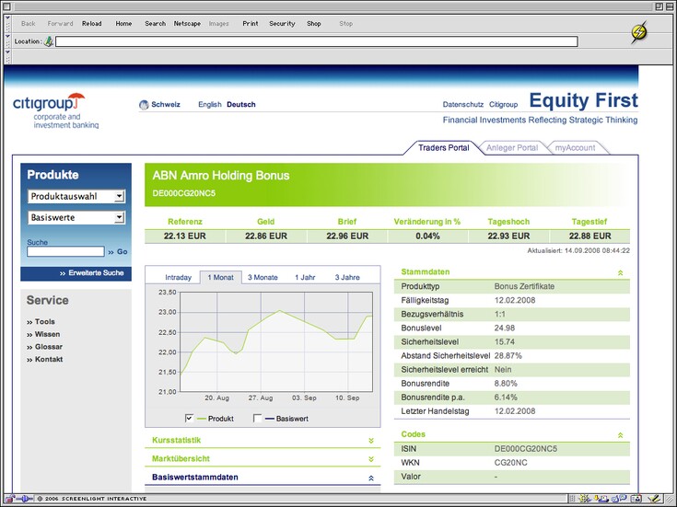Click the Security toolbar button
Viewport: 677px width, 507px height.
point(282,24)
